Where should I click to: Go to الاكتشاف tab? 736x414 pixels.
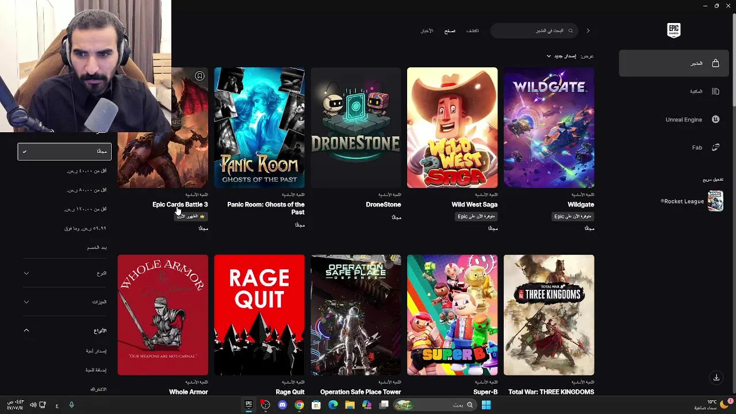(473, 30)
